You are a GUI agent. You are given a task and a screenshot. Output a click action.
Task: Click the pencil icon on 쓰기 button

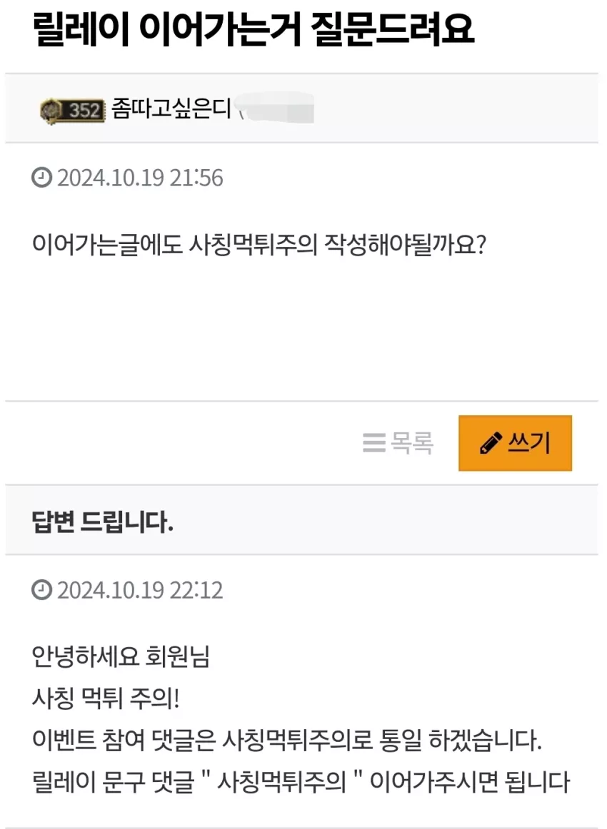(491, 443)
